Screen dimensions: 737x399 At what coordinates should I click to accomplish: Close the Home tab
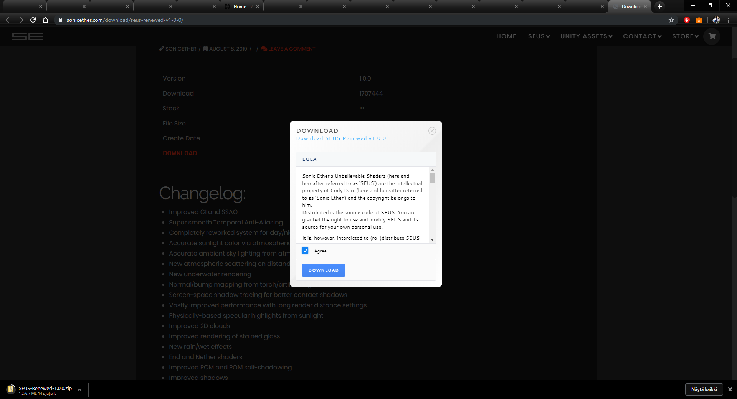tap(257, 7)
